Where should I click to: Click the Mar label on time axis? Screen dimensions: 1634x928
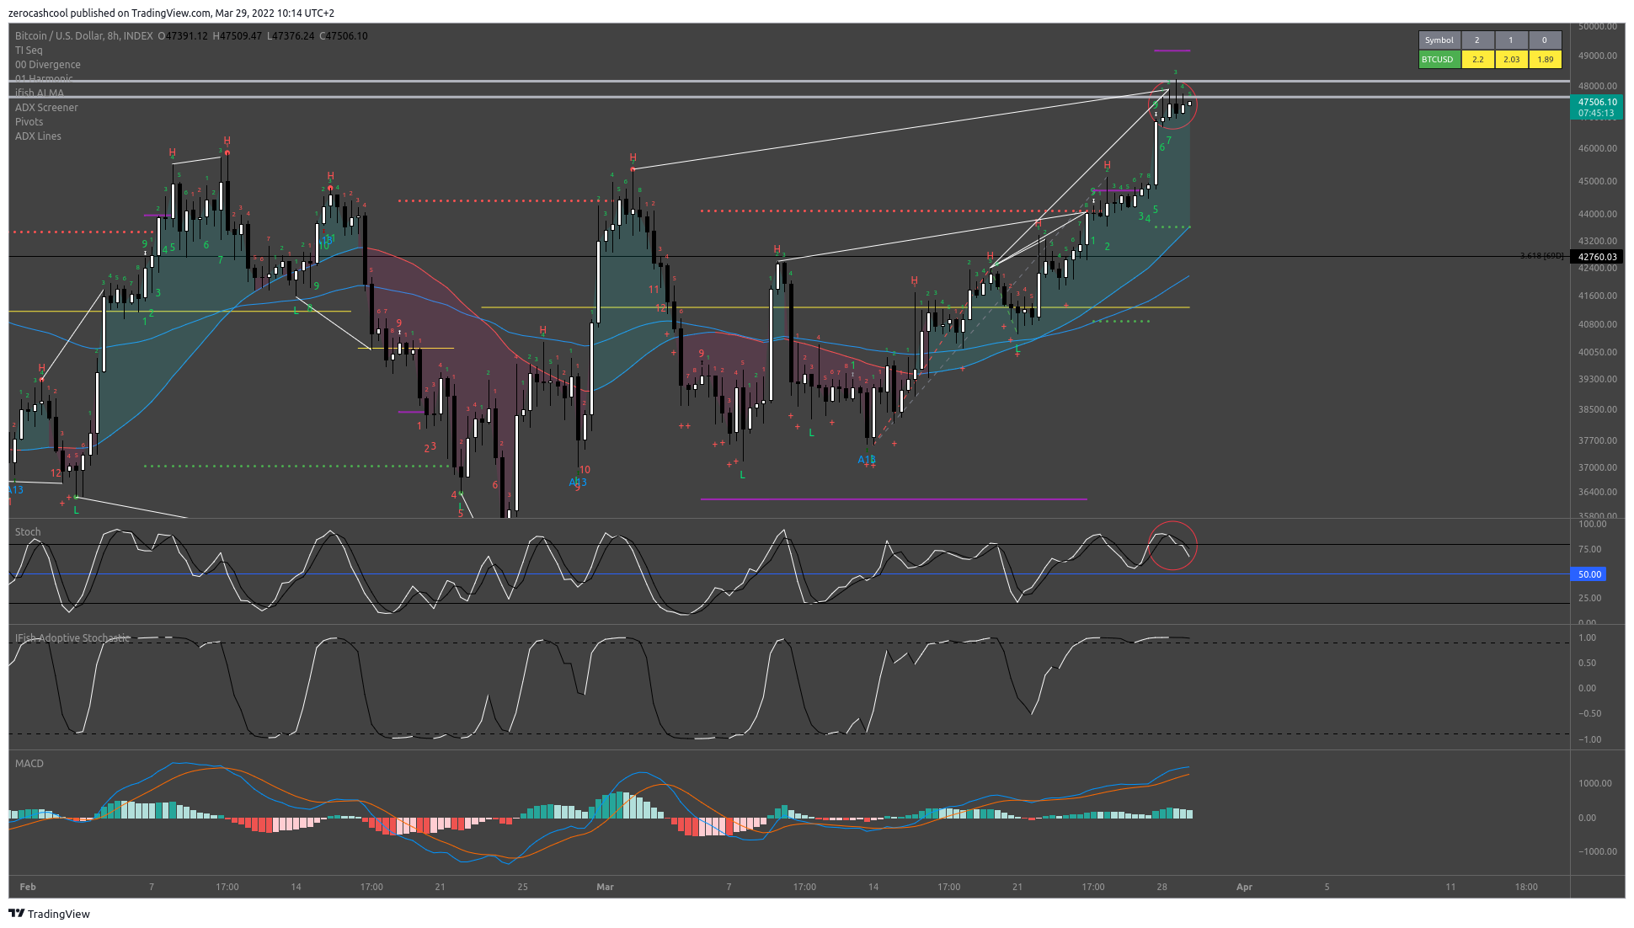[605, 887]
